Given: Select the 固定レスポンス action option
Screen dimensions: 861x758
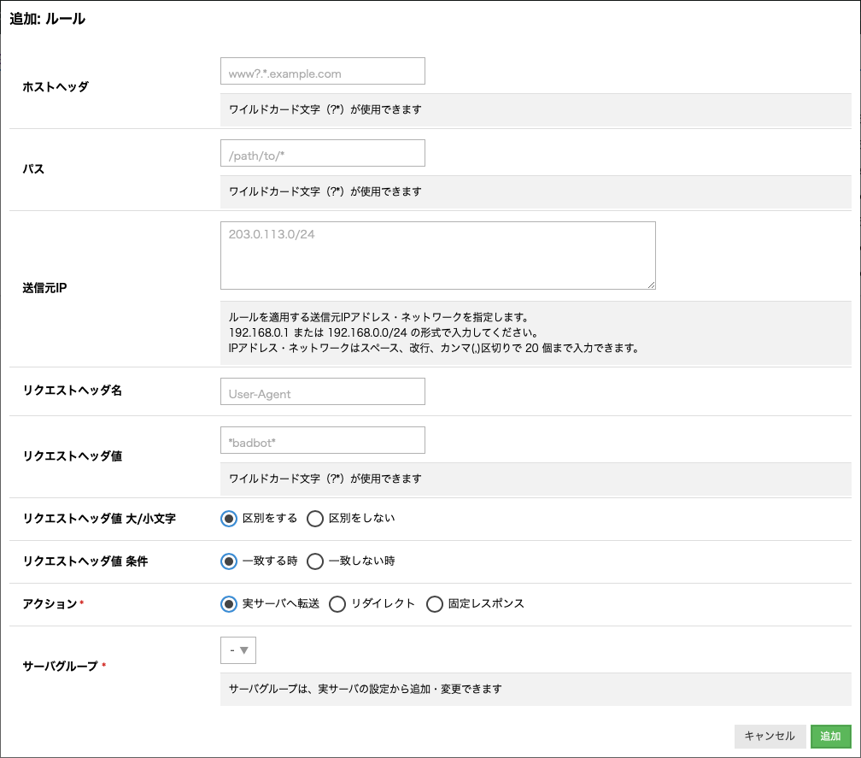Looking at the screenshot, I should [436, 604].
